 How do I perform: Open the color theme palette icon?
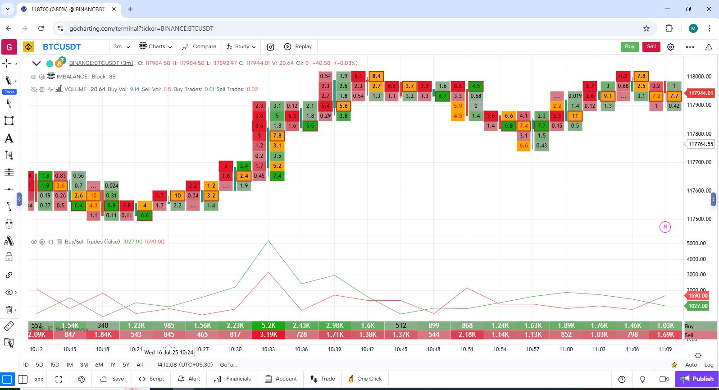pyautogui.click(x=81, y=379)
